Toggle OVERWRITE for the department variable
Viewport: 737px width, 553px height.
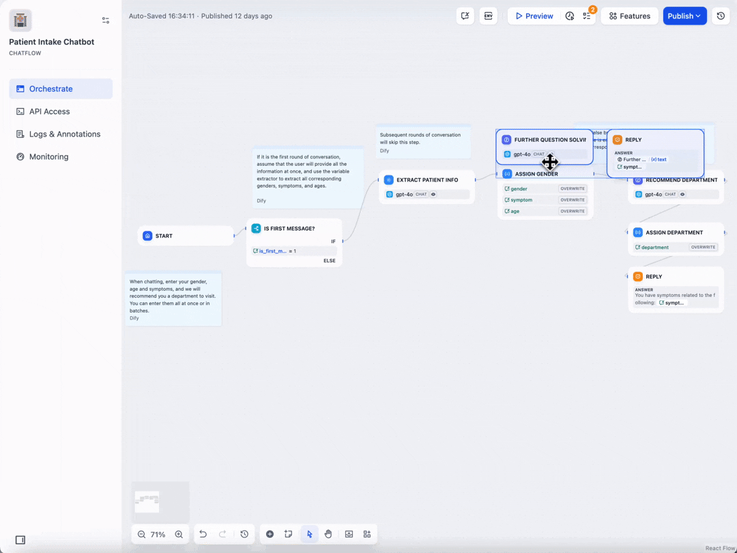click(x=703, y=247)
